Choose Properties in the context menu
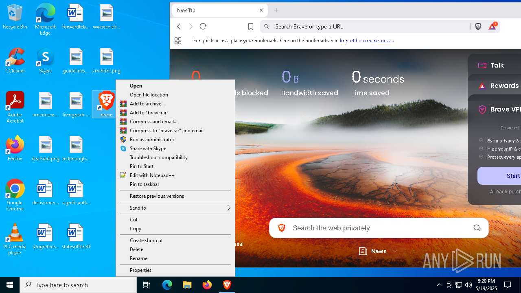Screen dimensions: 521x293 (175, 270)
